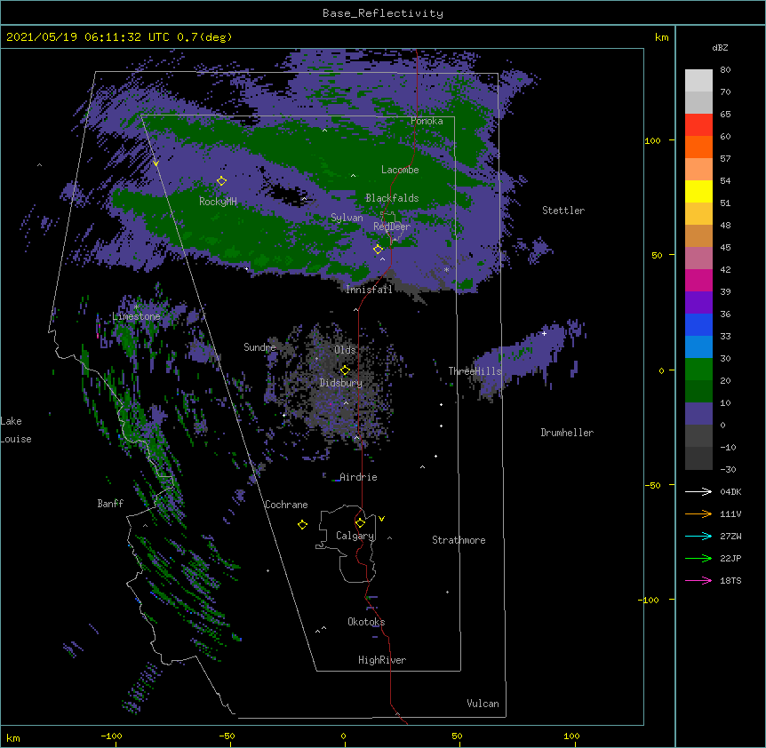Click the 80 dBZ legend value
Screen dimensions: 766x748
pyautogui.click(x=725, y=70)
